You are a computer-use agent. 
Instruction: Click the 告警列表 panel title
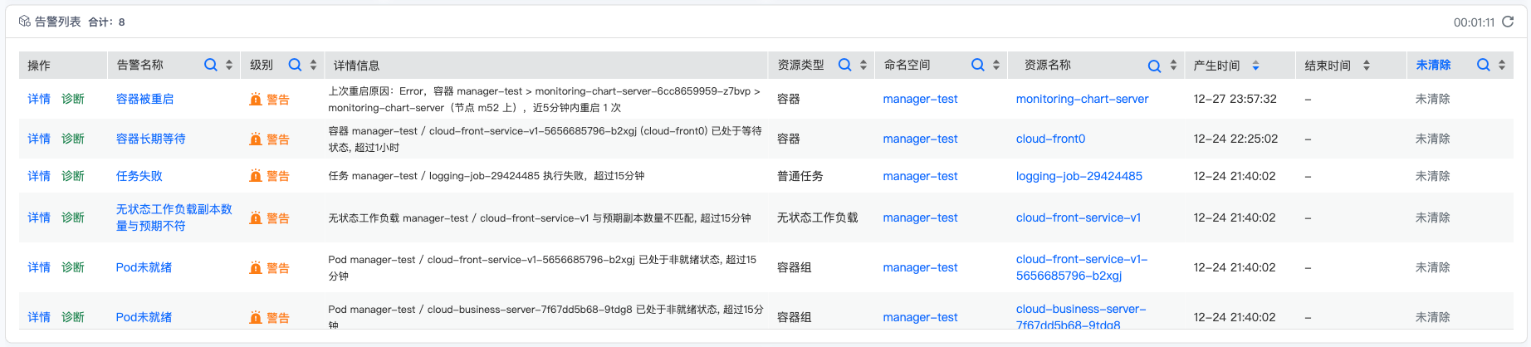[57, 22]
